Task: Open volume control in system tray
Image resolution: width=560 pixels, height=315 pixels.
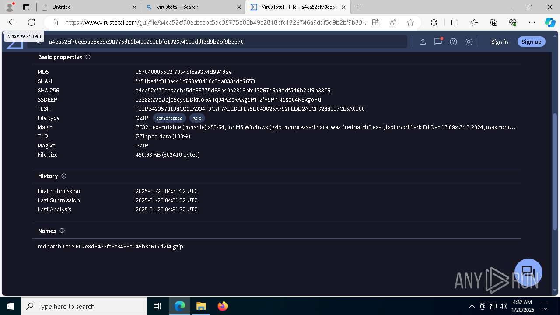Action: click(504, 306)
